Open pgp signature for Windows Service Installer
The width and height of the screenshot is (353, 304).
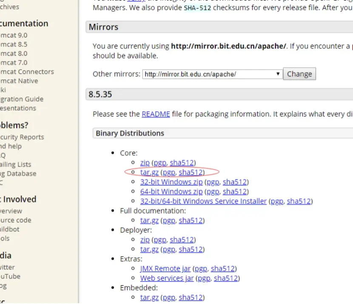277,202
